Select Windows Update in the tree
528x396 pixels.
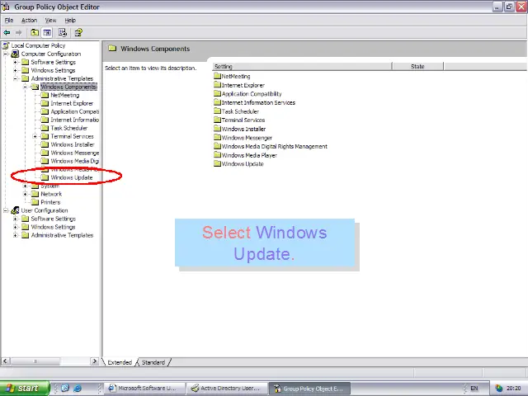pyautogui.click(x=72, y=177)
